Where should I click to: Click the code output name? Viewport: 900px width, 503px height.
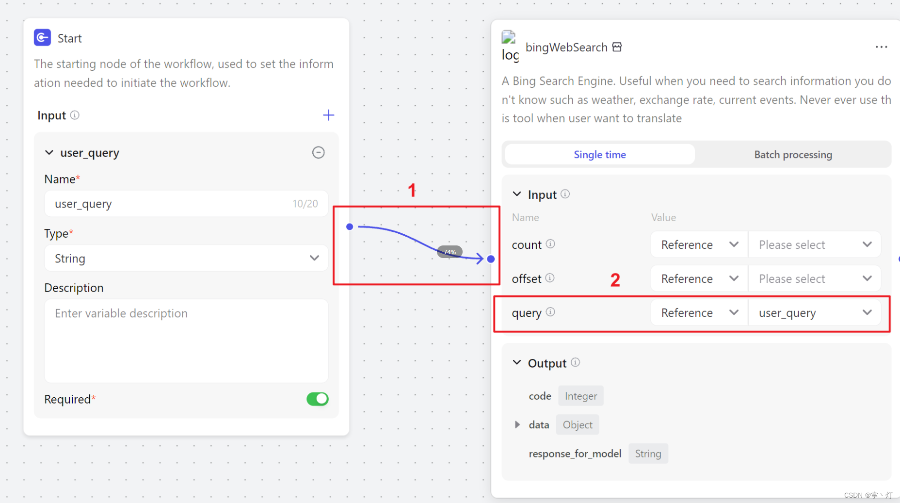point(540,396)
